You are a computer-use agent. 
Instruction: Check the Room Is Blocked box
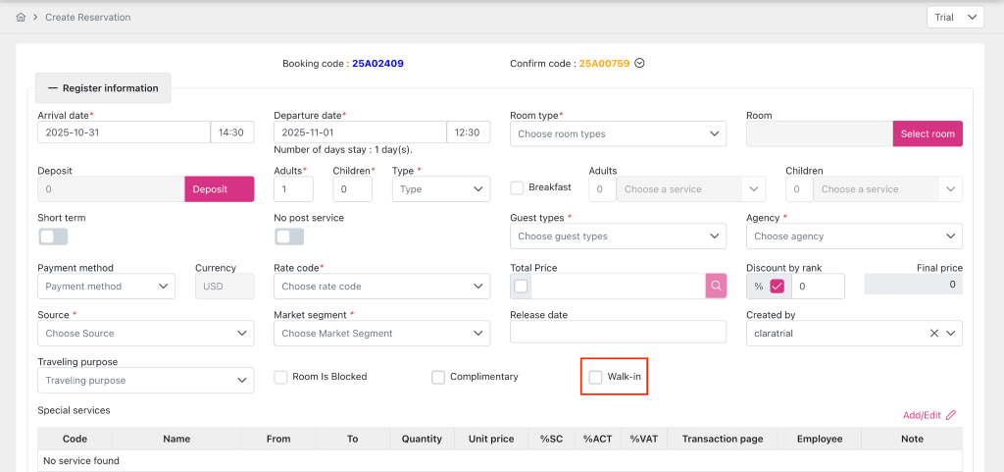tap(281, 377)
